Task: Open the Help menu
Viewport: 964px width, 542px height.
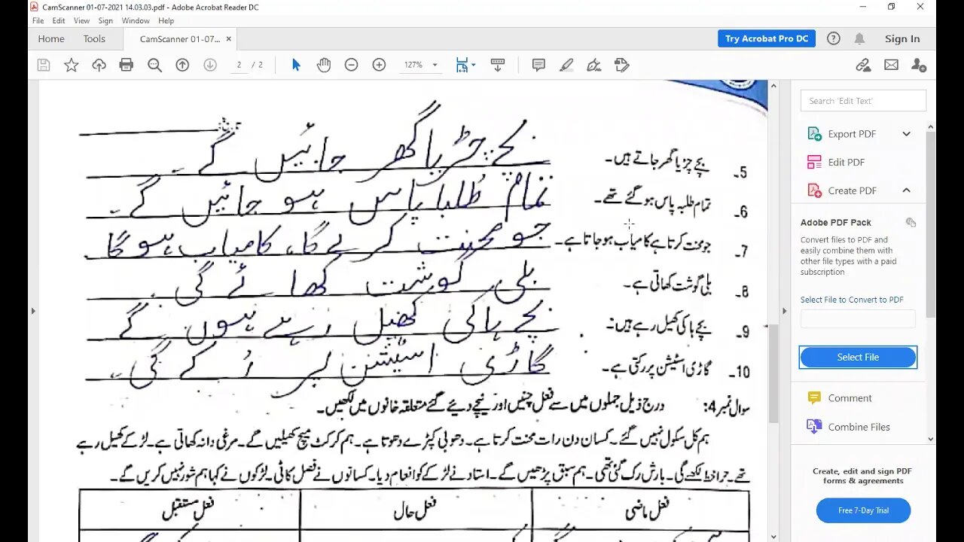Action: 166,21
